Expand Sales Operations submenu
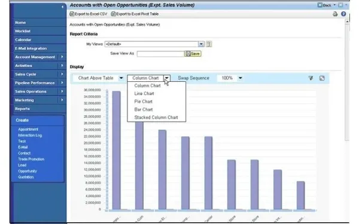This screenshot has width=359, height=224. point(62,91)
